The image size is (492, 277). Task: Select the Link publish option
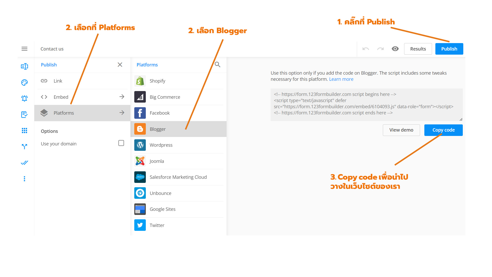(x=58, y=81)
